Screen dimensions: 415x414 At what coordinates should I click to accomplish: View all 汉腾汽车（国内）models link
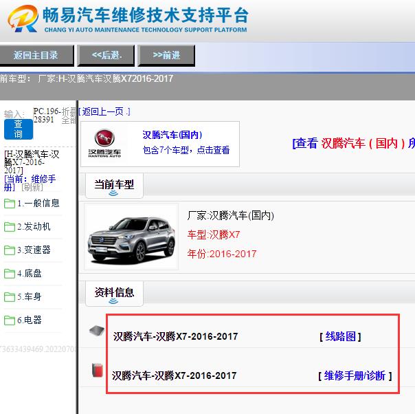[354, 143]
